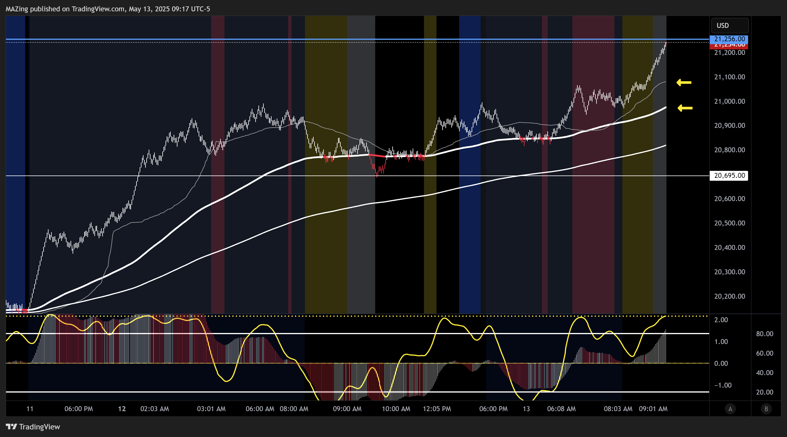Click the bold 12 date label

point(122,409)
